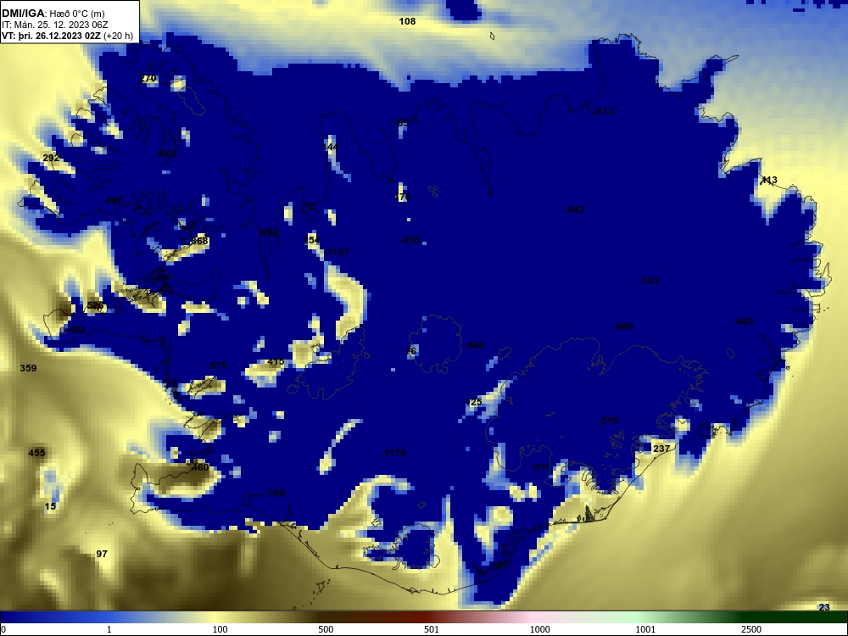This screenshot has width=848, height=636.
Task: Click the value 237 on the southeast coast
Action: 661,449
